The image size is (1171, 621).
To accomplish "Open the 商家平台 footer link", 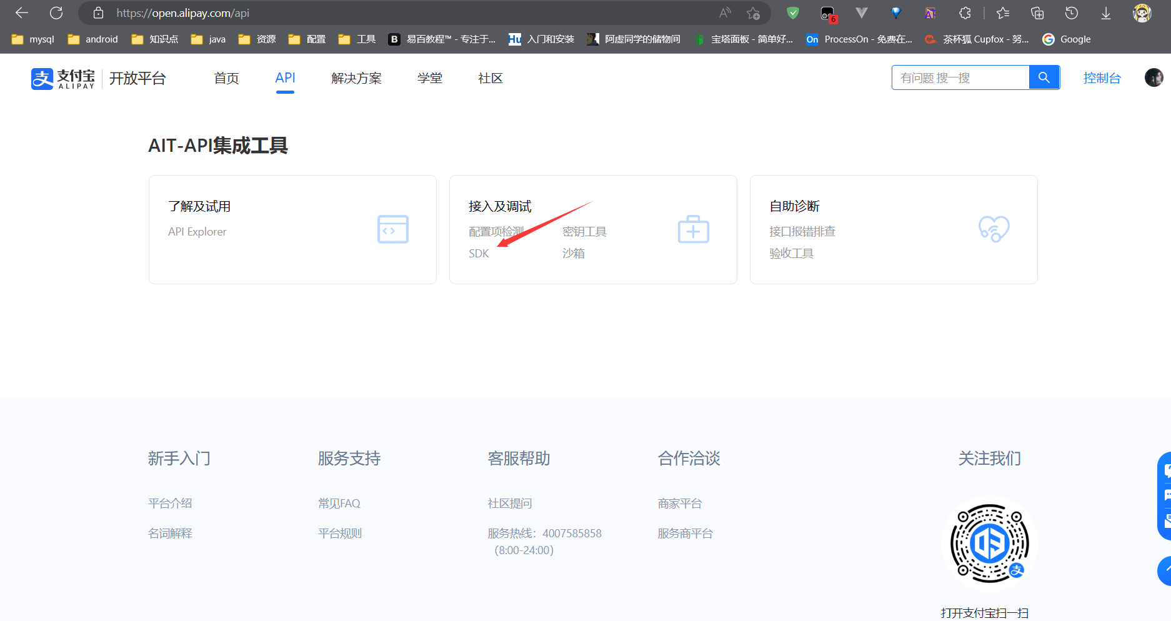I will click(x=680, y=504).
